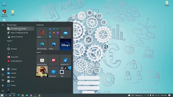Image resolution: width=173 pixels, height=97 pixels.
Task: Open Microsoft Store tile
Action: tap(42, 60)
